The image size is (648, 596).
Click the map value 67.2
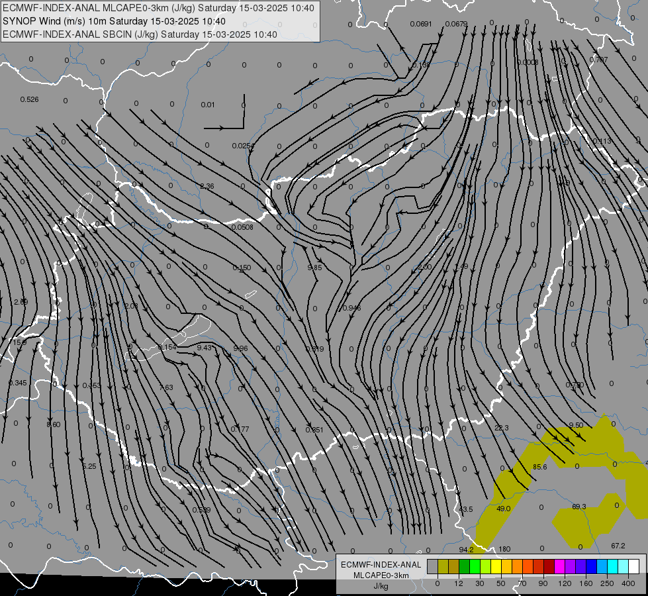coord(618,546)
